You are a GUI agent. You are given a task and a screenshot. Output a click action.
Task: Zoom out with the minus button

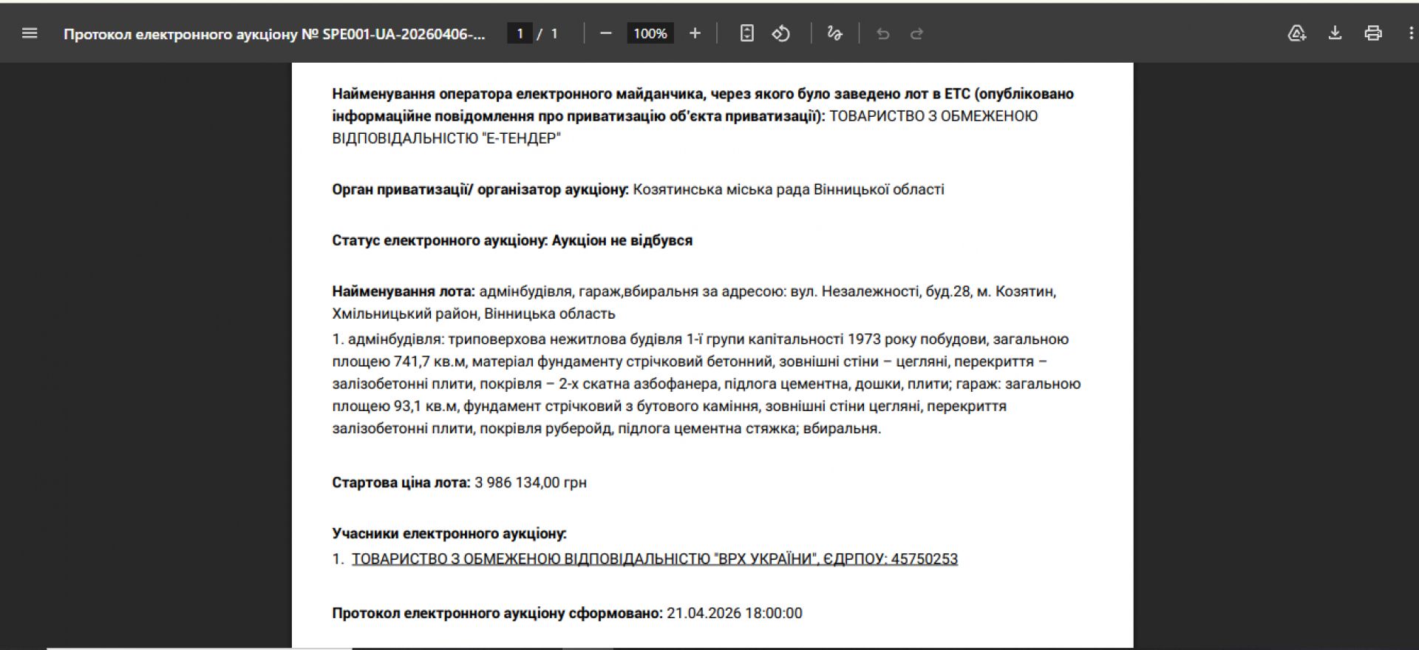tap(606, 33)
